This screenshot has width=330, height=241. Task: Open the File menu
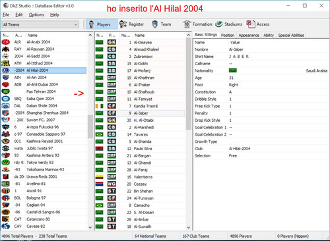[x=6, y=14]
